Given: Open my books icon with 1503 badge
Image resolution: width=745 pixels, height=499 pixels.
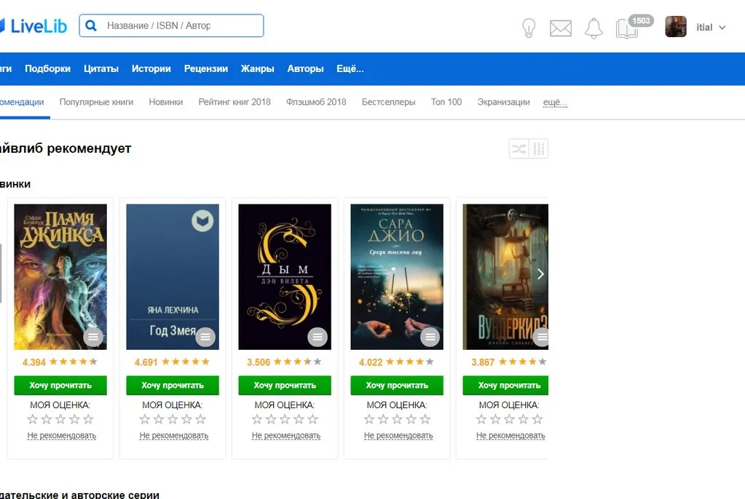Looking at the screenshot, I should click(634, 27).
